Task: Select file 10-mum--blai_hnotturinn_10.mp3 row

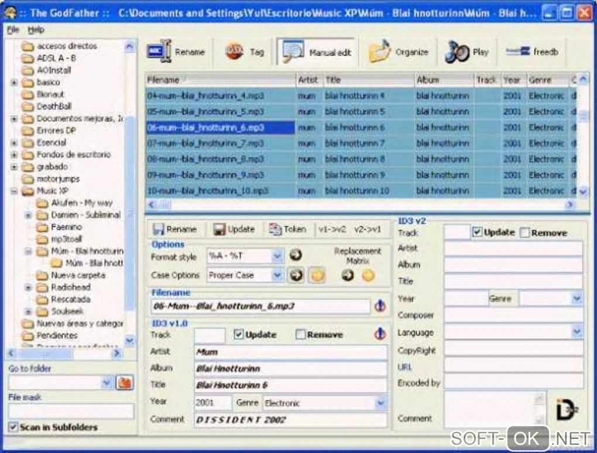Action: pos(361,190)
